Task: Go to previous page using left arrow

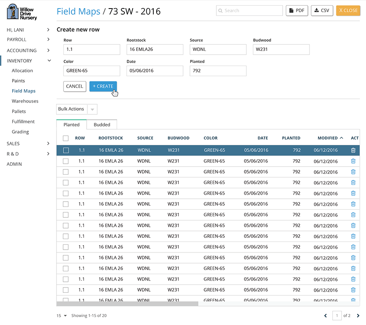Action: [325, 316]
